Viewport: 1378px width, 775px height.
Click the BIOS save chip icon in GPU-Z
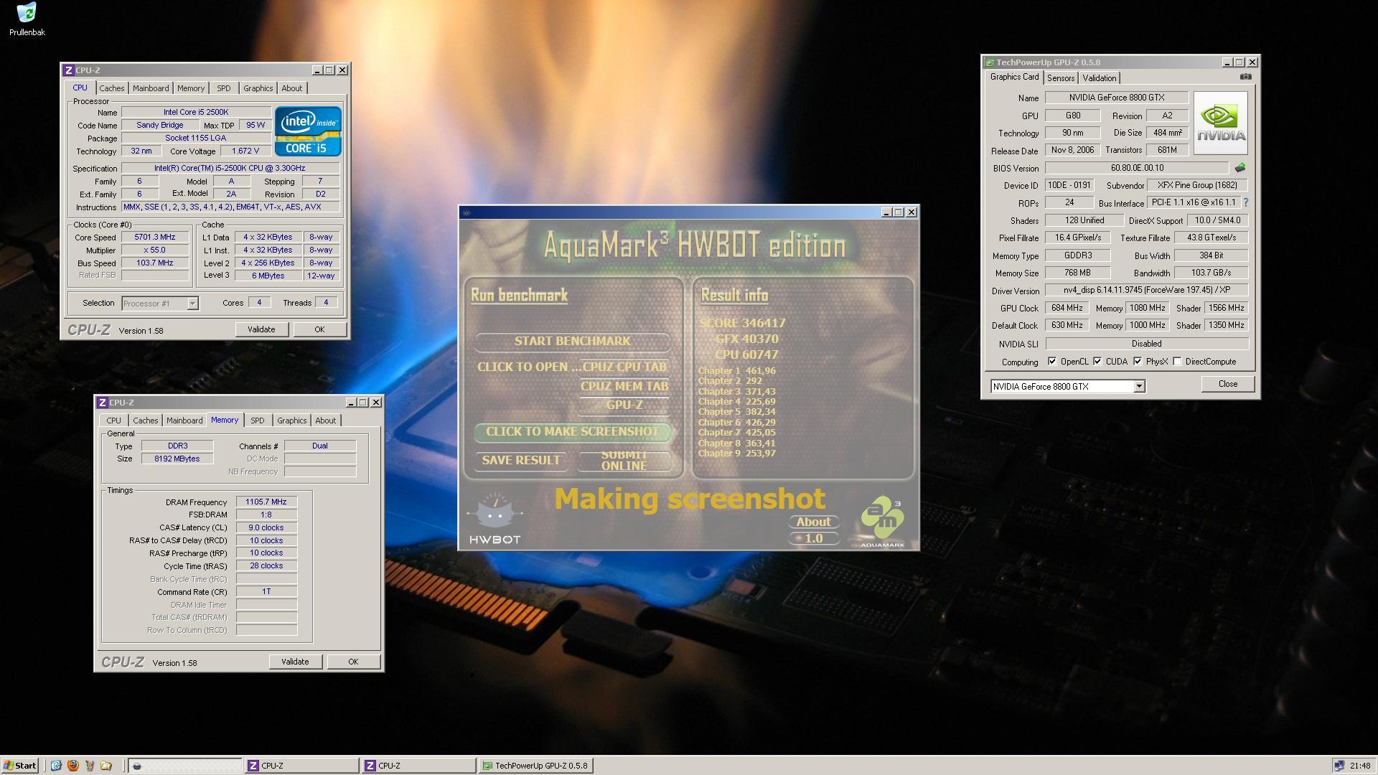(1239, 168)
